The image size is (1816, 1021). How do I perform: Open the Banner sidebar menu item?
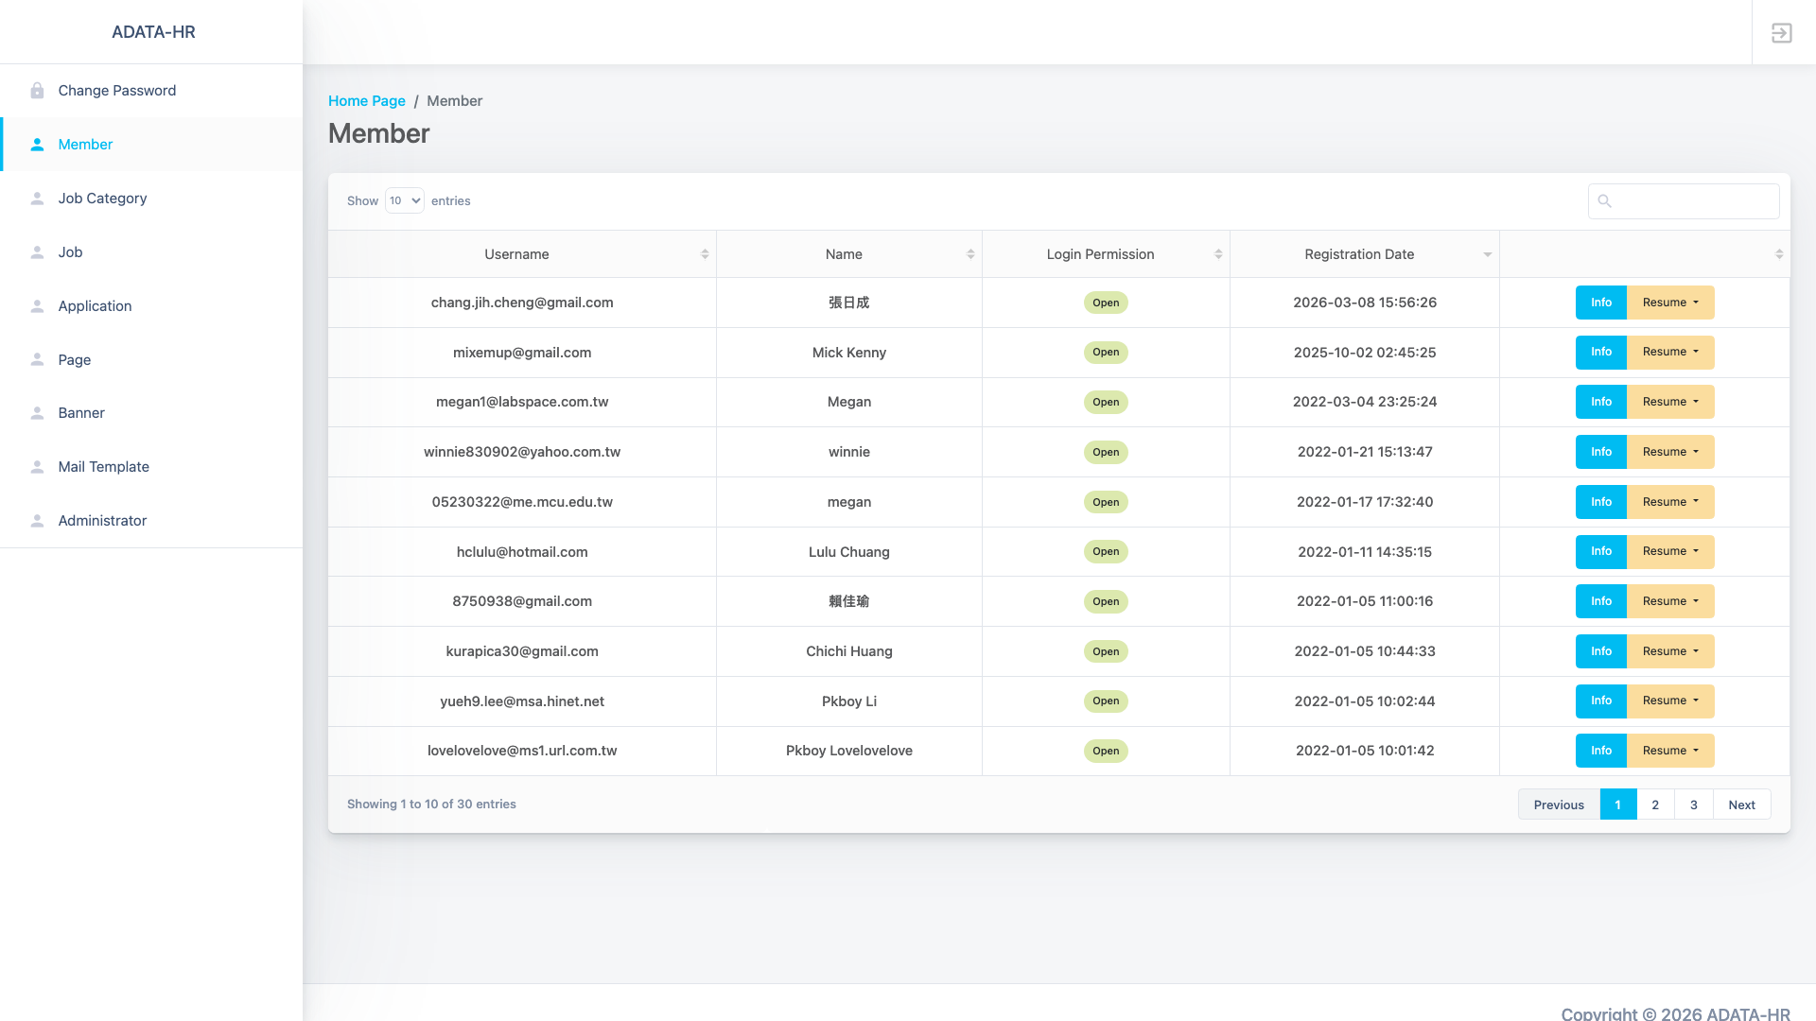[81, 413]
